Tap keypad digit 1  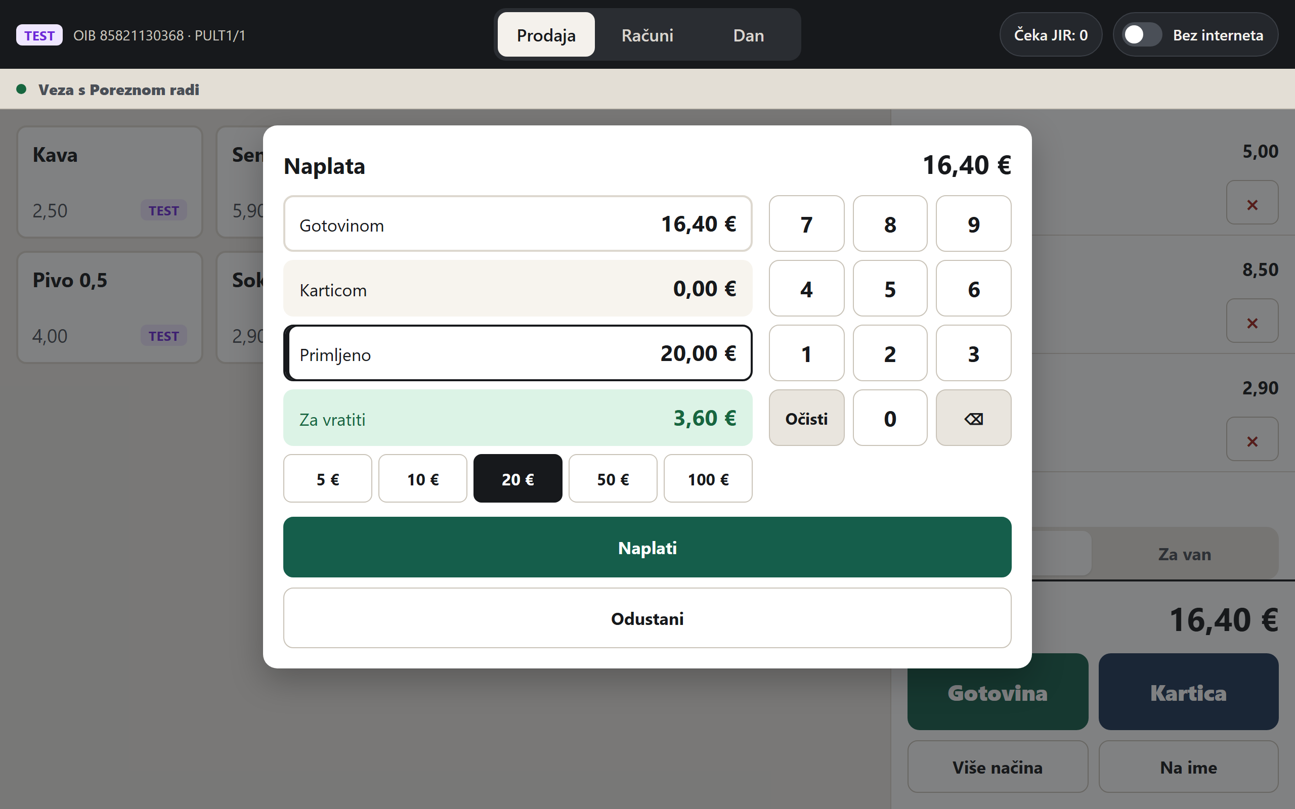(x=806, y=353)
